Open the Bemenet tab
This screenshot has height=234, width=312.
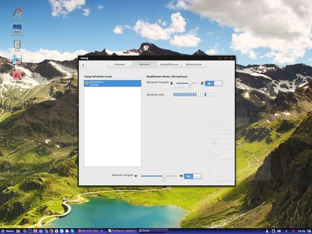coord(144,64)
